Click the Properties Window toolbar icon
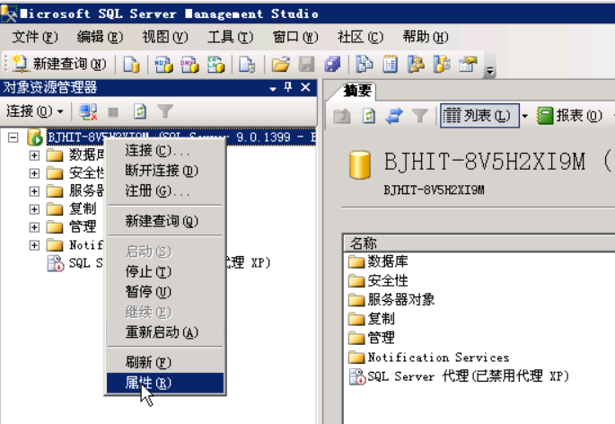The width and height of the screenshot is (615, 424). click(x=468, y=64)
